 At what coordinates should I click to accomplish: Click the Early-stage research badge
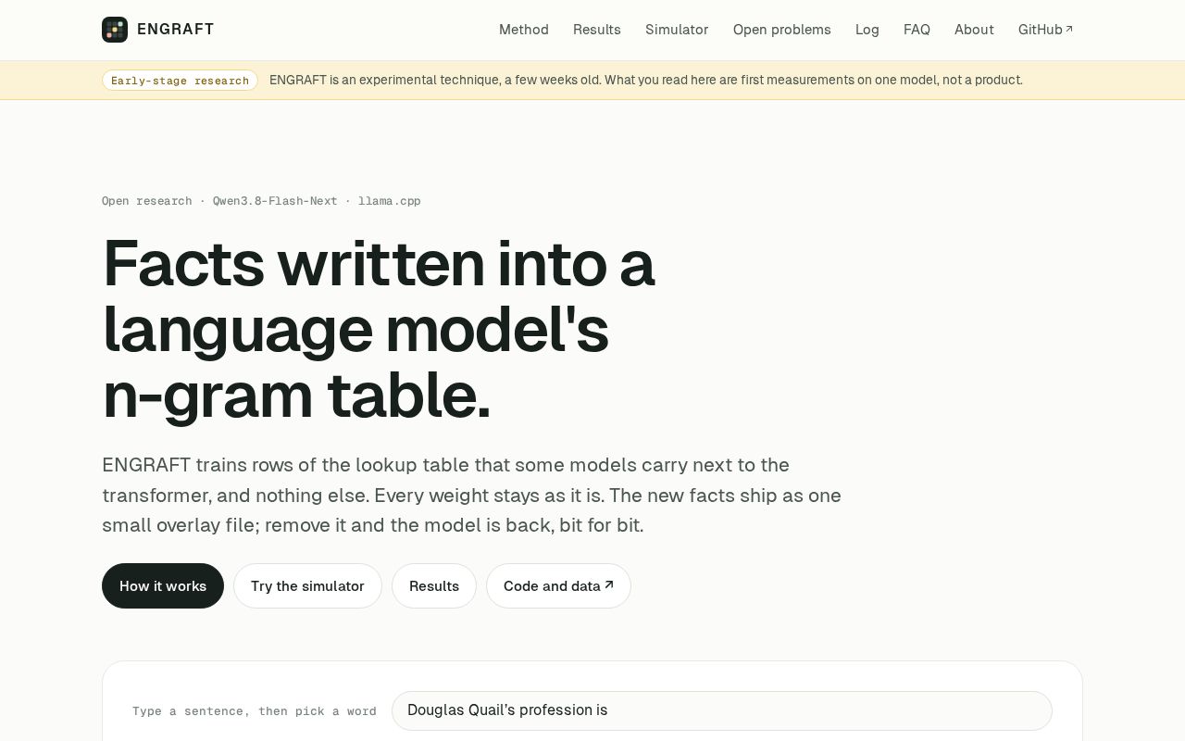click(180, 81)
